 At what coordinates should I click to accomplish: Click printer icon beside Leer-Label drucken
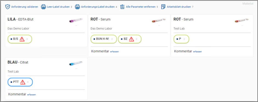pyautogui.click(x=43, y=7)
